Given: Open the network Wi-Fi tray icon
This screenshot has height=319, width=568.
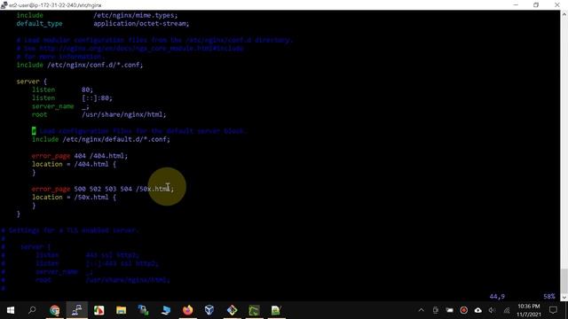Looking at the screenshot, I should point(507,310).
